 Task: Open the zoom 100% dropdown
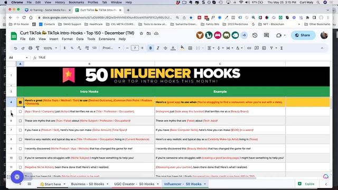50,48
